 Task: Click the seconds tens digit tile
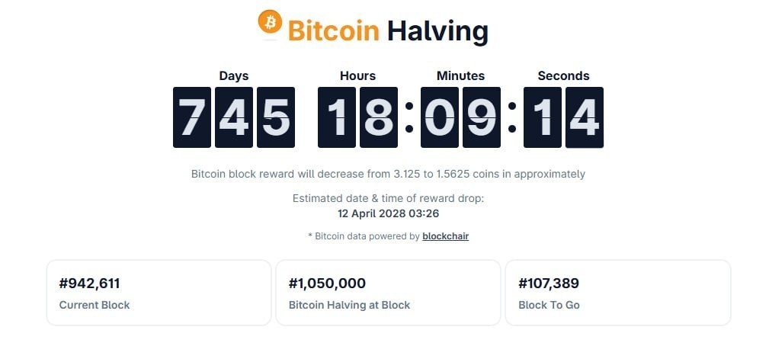pos(543,117)
